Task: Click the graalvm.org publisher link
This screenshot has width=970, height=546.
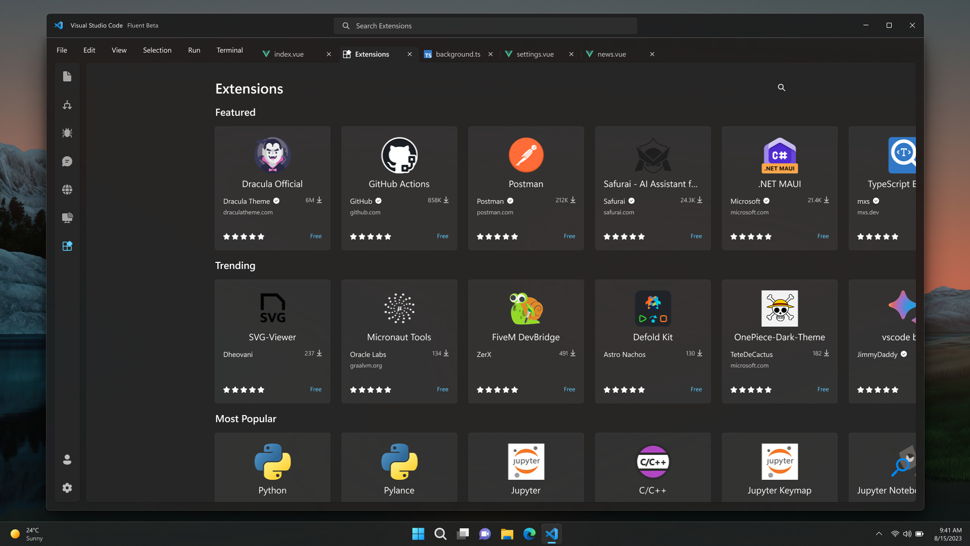Action: (x=366, y=366)
